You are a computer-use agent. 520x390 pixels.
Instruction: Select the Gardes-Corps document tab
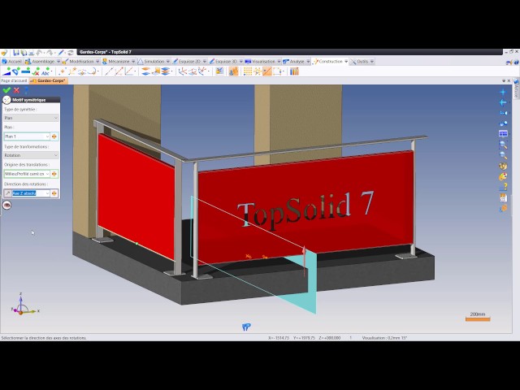click(x=49, y=80)
